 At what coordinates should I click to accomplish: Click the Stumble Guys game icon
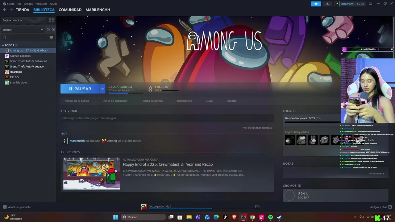7,83
